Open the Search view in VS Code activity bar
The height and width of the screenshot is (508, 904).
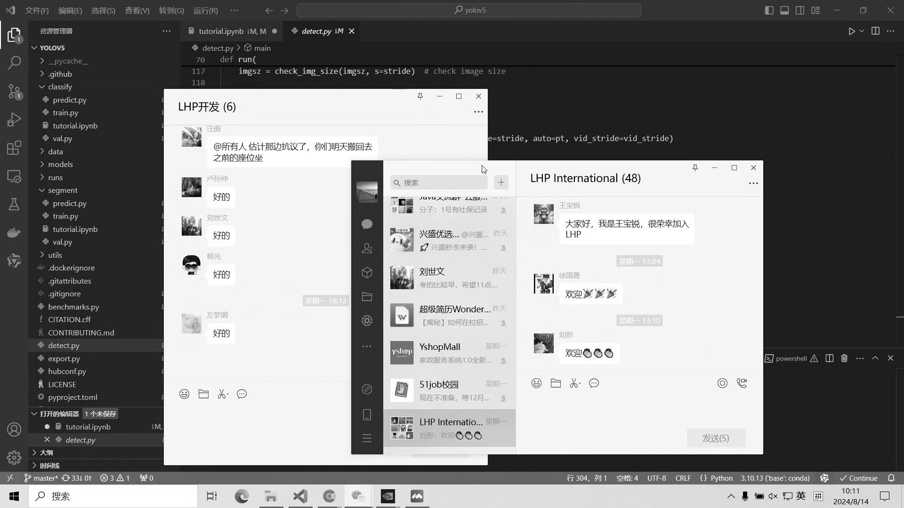(x=14, y=63)
